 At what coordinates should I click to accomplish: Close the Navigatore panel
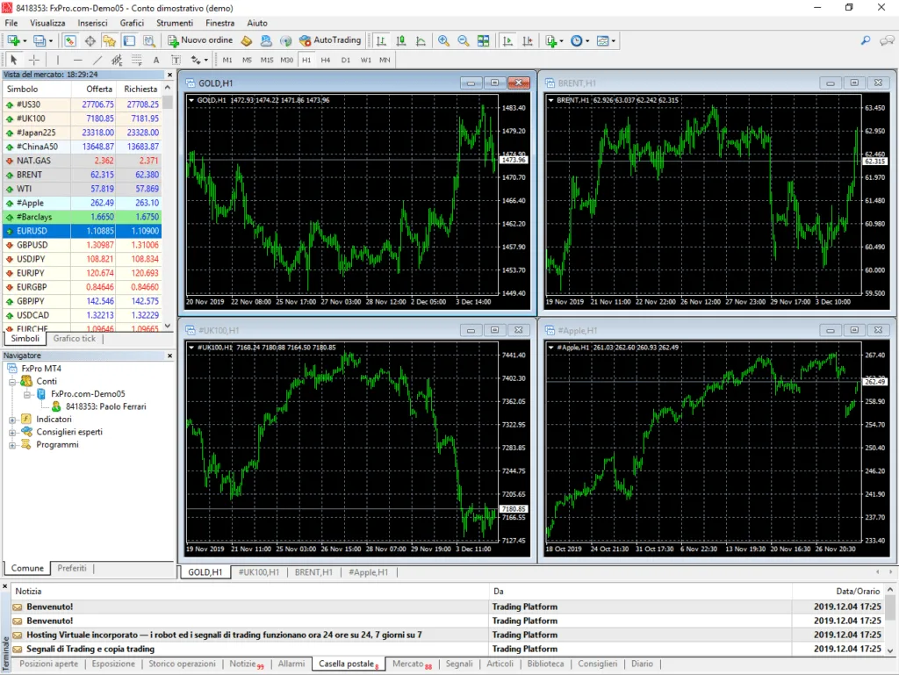(169, 355)
